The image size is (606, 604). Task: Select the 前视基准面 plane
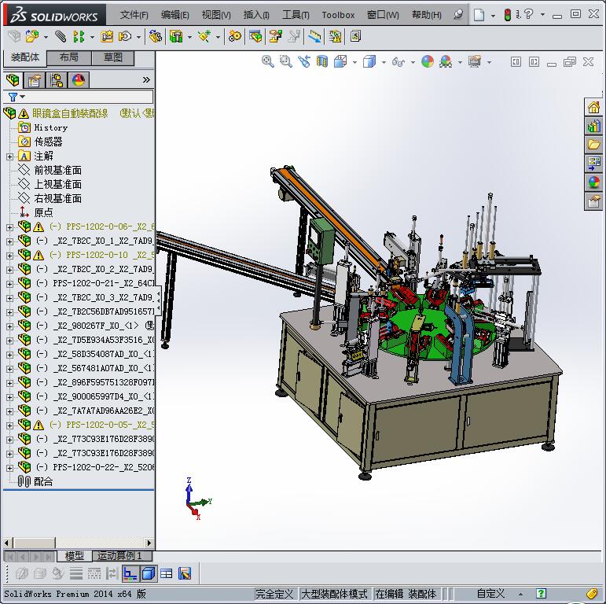(x=57, y=170)
